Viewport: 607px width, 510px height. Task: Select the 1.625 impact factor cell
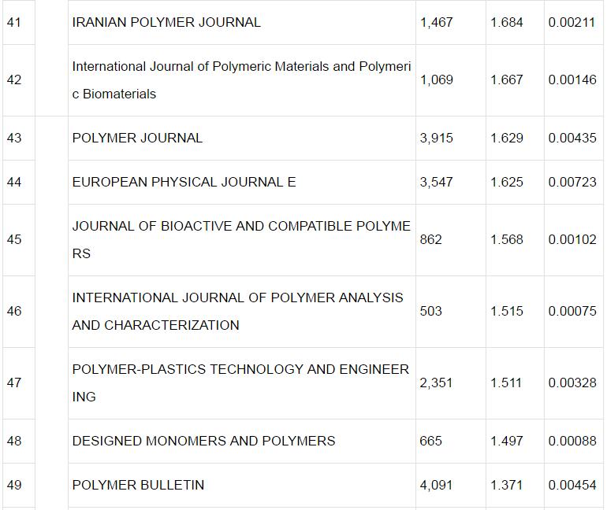click(x=506, y=182)
